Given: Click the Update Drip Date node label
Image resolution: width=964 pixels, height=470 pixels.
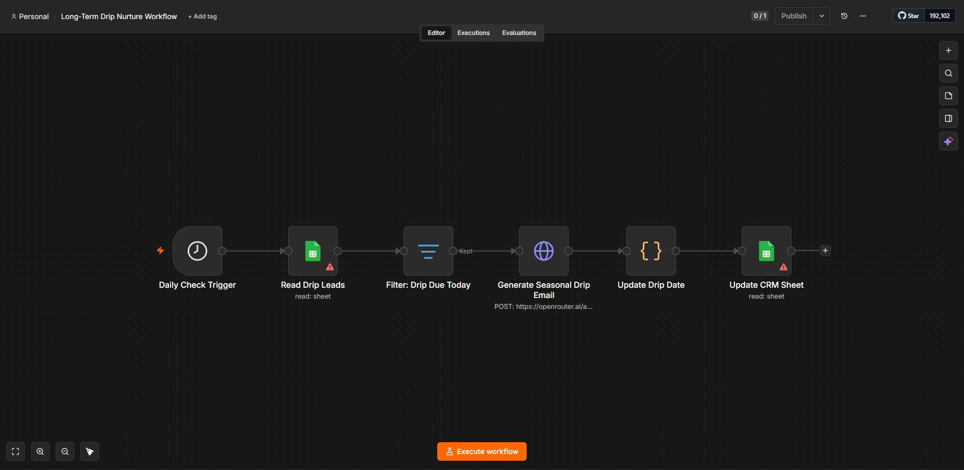Looking at the screenshot, I should coord(651,285).
